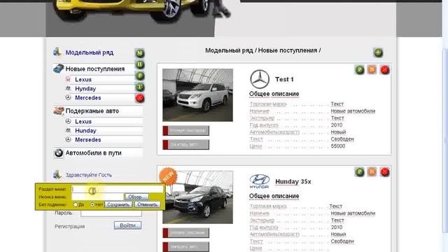Click Свободен value on Test 1 card
Image resolution: width=448 pixels, height=252 pixels.
pyautogui.click(x=342, y=139)
